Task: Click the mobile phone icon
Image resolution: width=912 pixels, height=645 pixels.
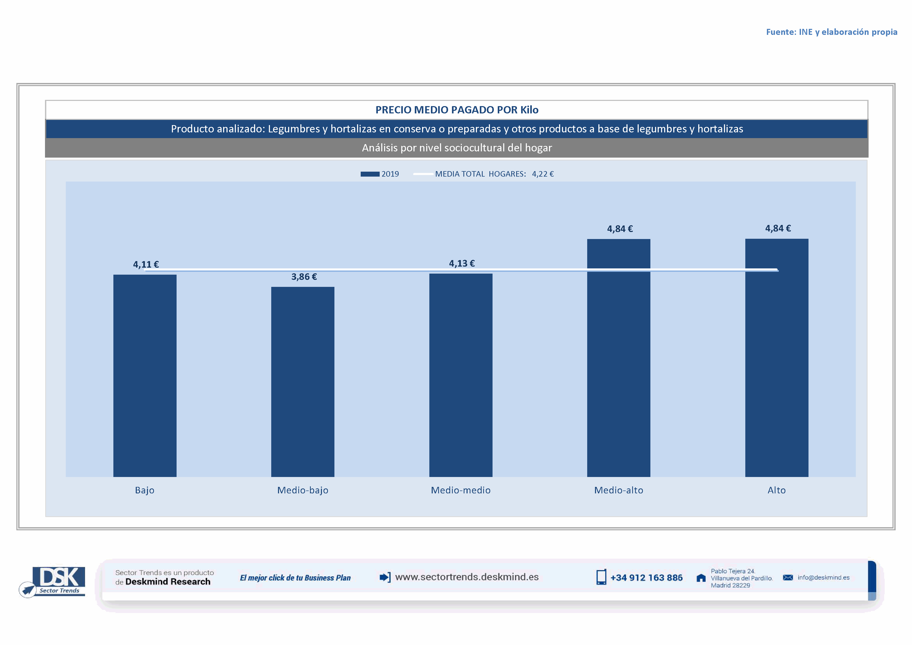Action: coord(601,577)
